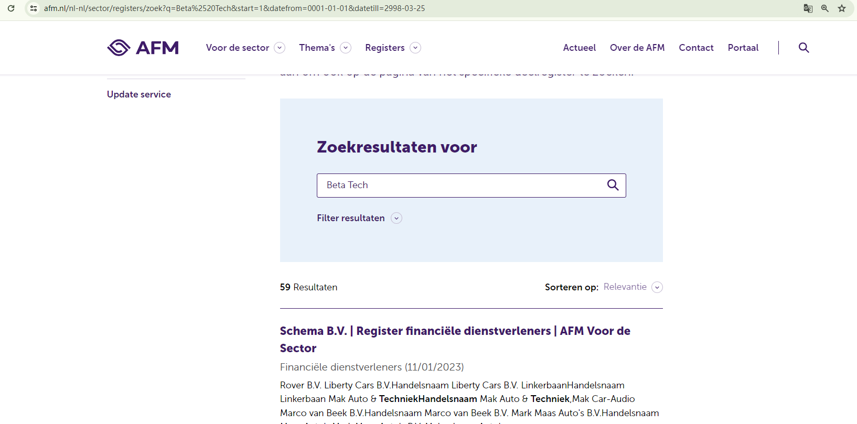Expand the Filter resultaten chevron

(x=397, y=218)
